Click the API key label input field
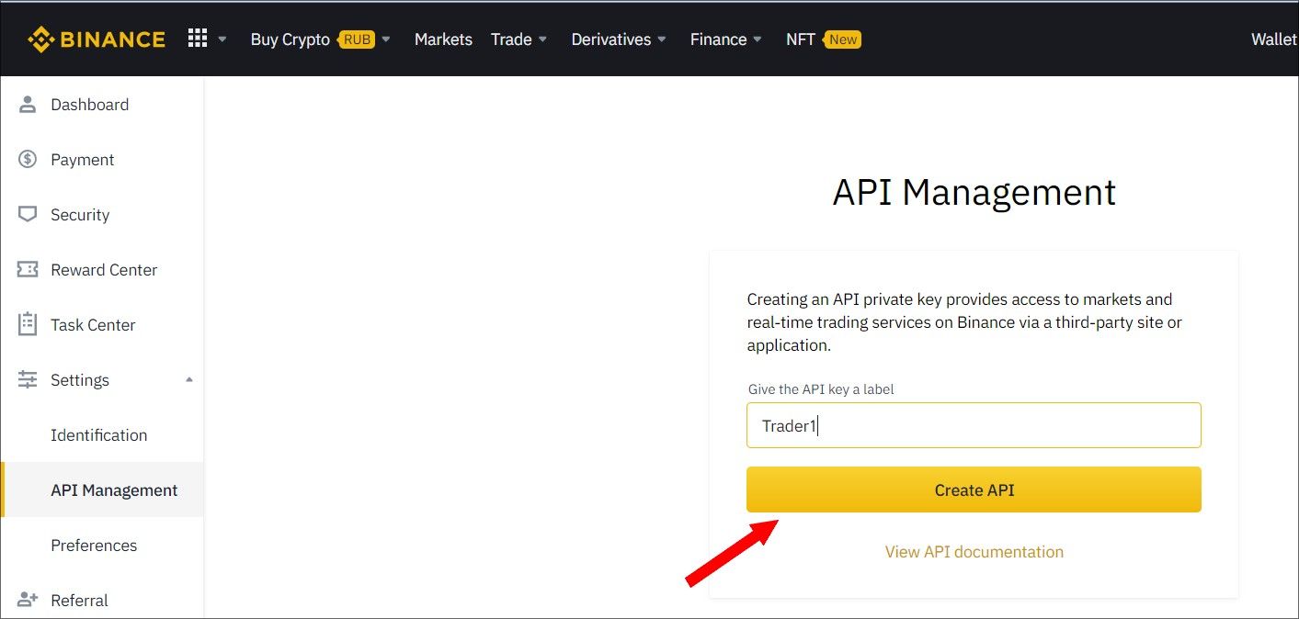Viewport: 1299px width, 619px height. tap(974, 425)
